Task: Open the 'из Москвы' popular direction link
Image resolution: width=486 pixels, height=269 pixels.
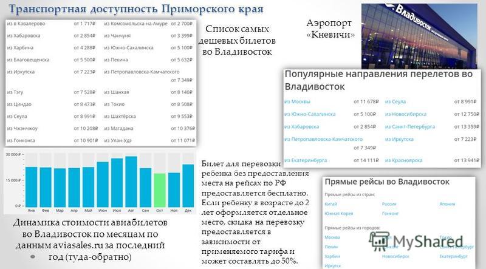Action: tap(297, 101)
